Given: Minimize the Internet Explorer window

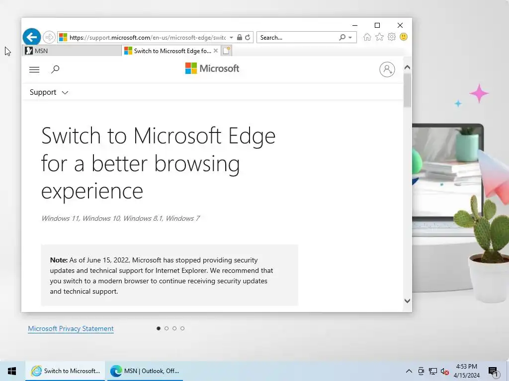Looking at the screenshot, I should 355,25.
